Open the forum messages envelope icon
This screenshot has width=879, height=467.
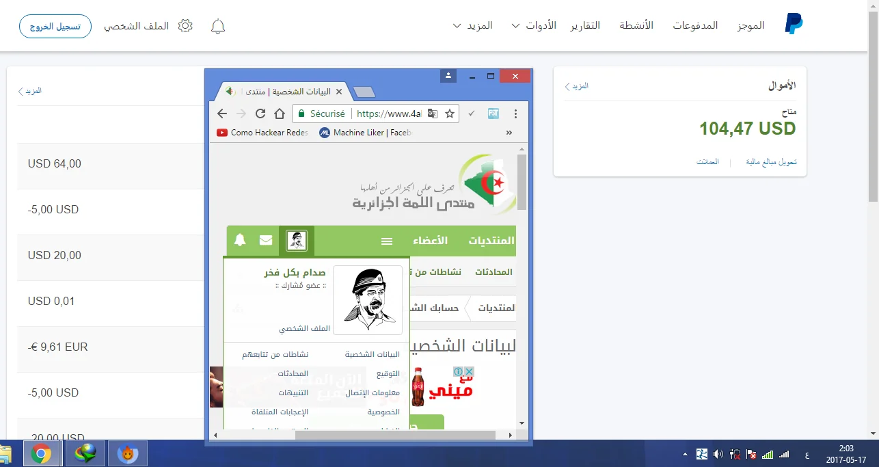(x=266, y=241)
